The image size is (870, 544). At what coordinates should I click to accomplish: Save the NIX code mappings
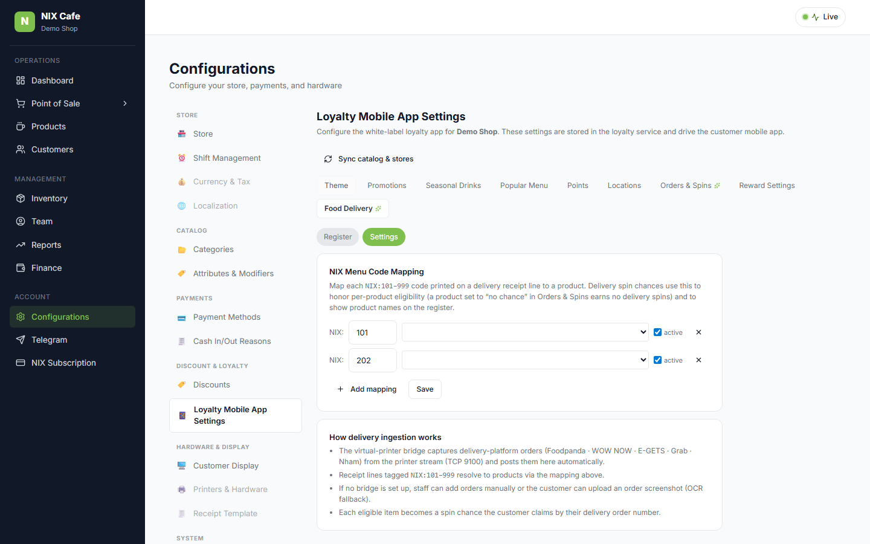click(x=425, y=389)
